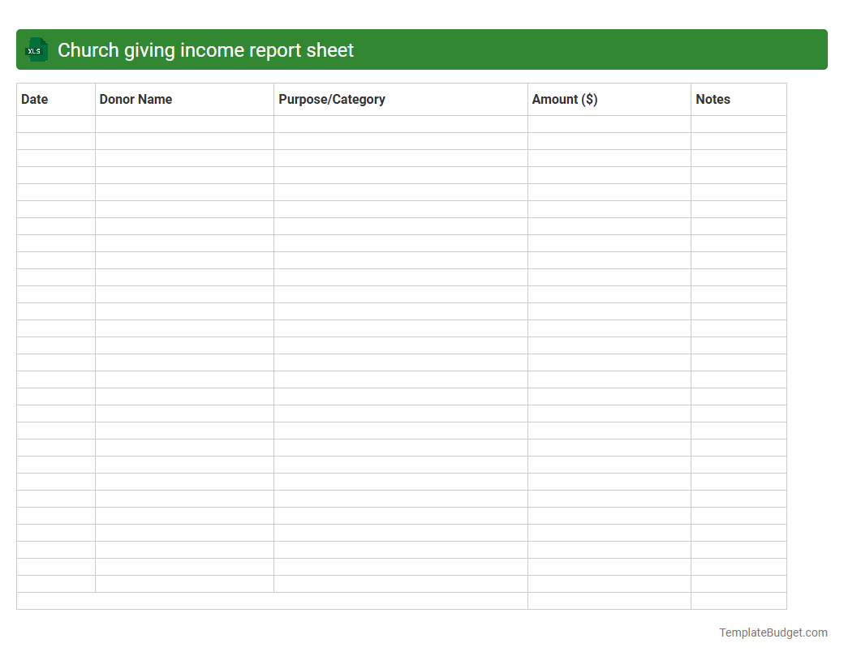Image resolution: width=844 pixels, height=656 pixels.
Task: Click the green XLS file icon
Action: click(x=36, y=49)
